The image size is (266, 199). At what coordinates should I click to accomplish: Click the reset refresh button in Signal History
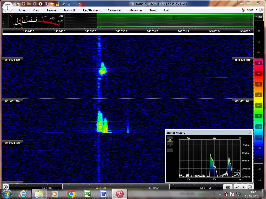170,146
